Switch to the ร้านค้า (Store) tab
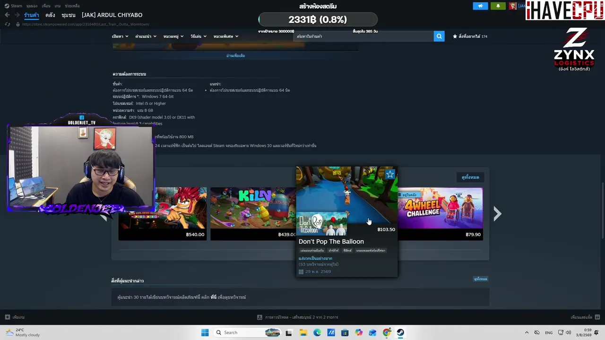Image resolution: width=605 pixels, height=340 pixels. point(32,15)
